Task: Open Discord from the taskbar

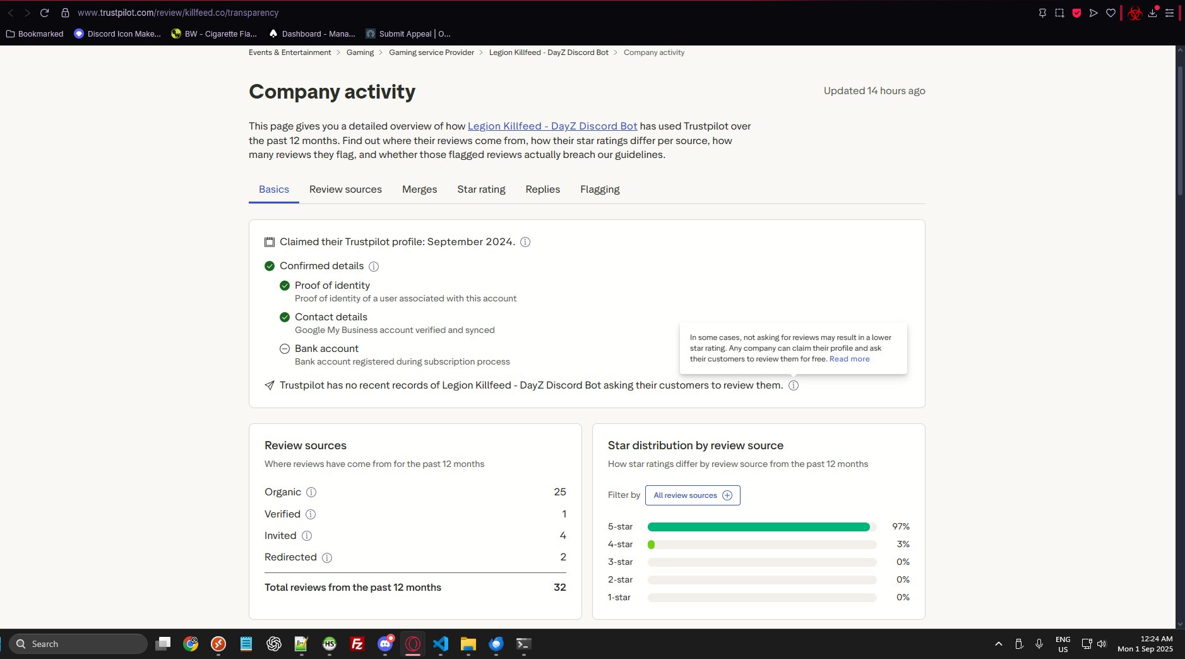Action: [x=385, y=644]
